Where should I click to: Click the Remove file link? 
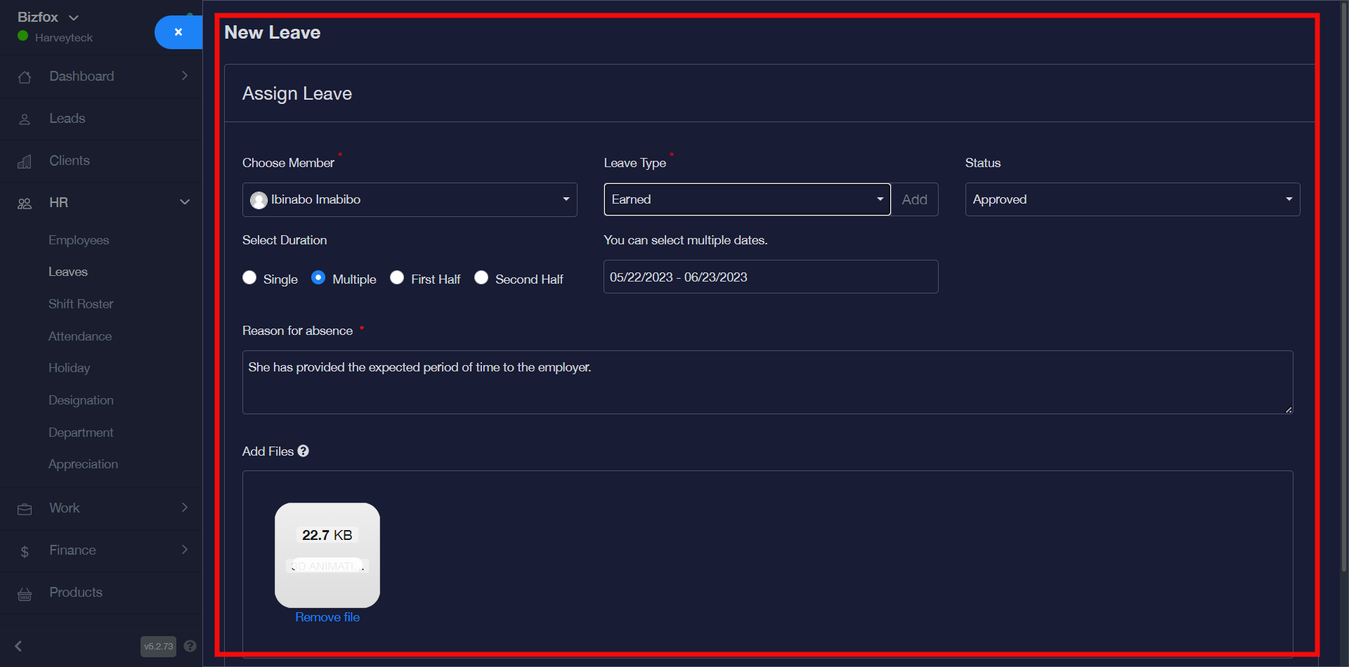coord(327,617)
